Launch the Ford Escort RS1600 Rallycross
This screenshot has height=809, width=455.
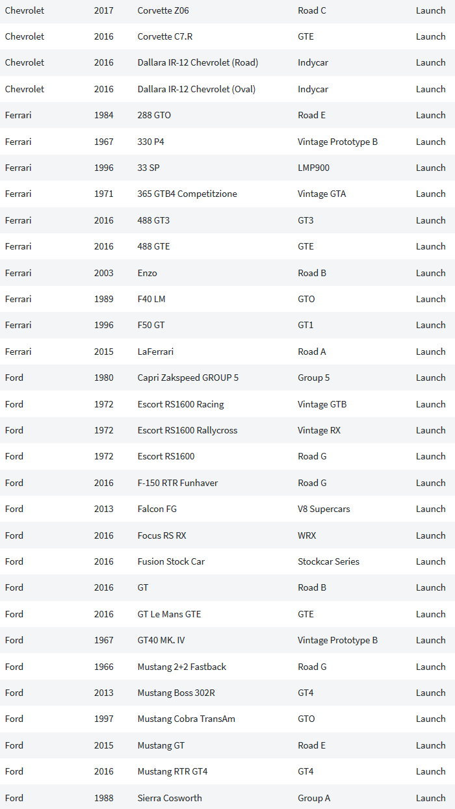click(430, 430)
